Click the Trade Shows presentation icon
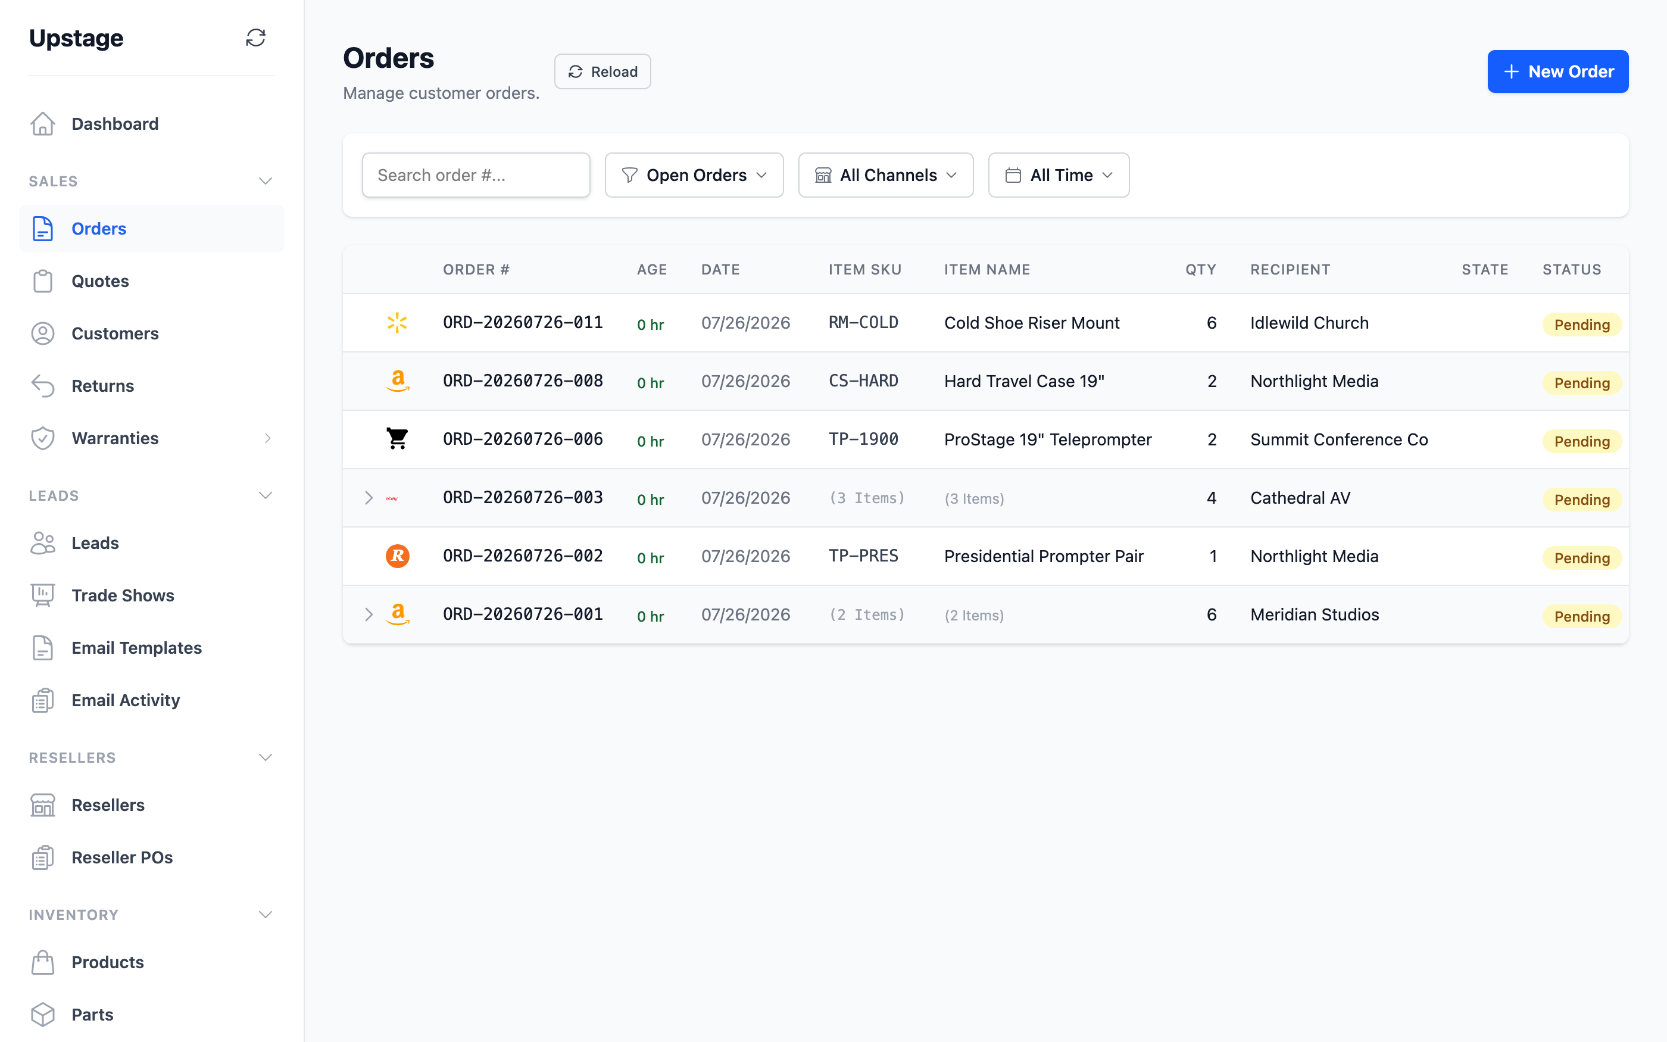Image resolution: width=1667 pixels, height=1042 pixels. [43, 595]
